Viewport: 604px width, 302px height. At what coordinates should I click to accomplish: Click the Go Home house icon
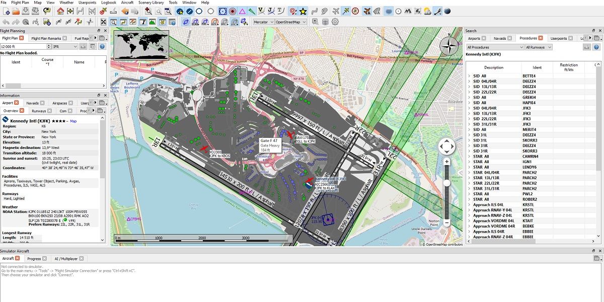tap(60, 11)
